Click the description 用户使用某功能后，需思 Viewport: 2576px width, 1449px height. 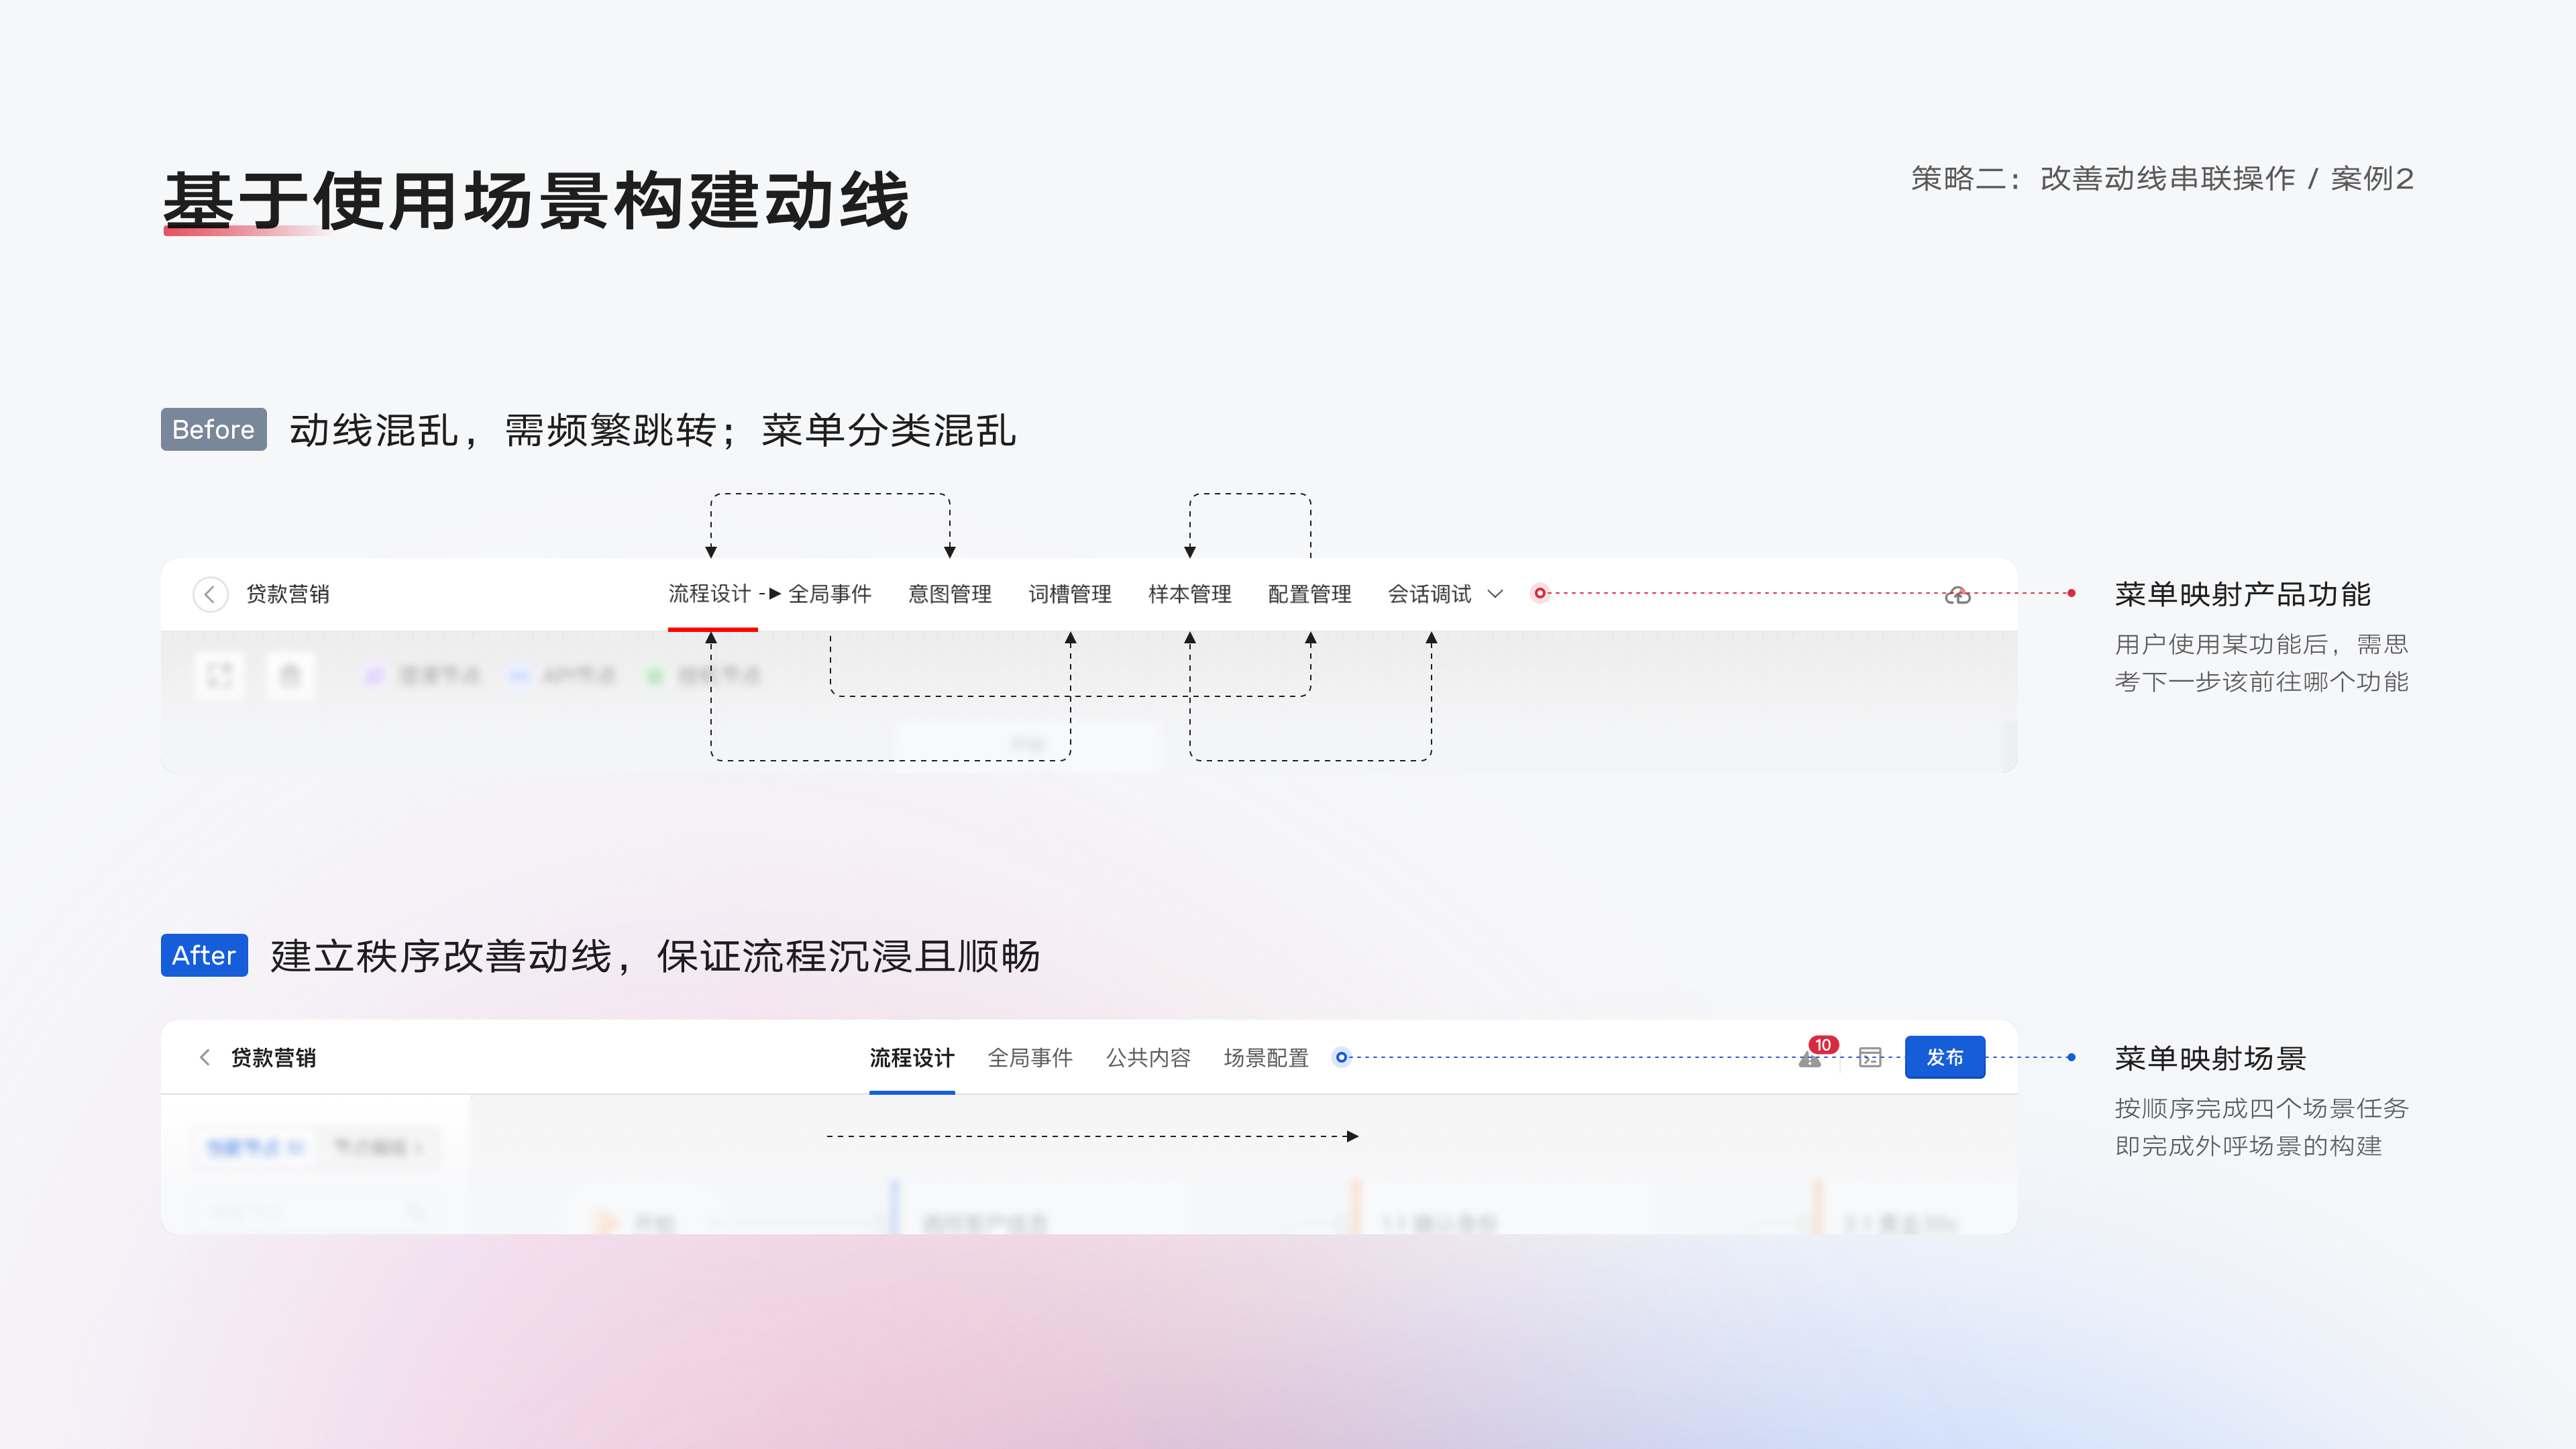tap(2262, 644)
